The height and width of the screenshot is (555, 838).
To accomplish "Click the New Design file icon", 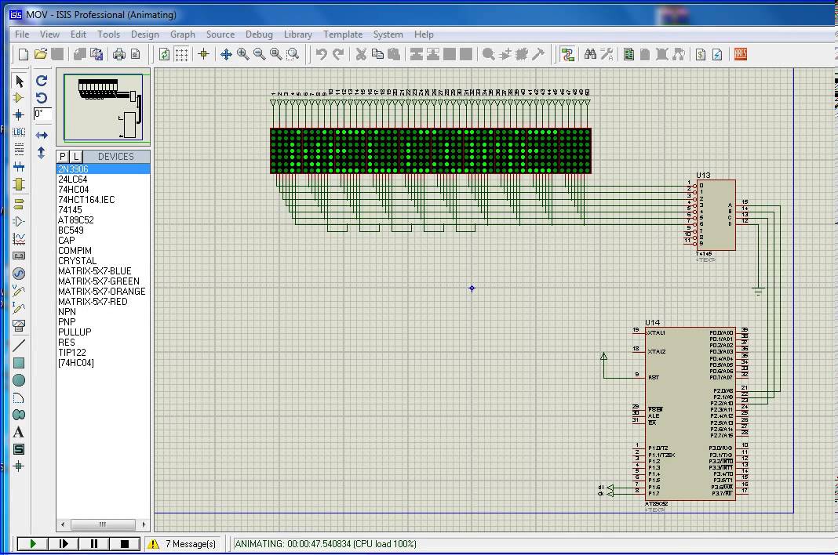I will [24, 54].
